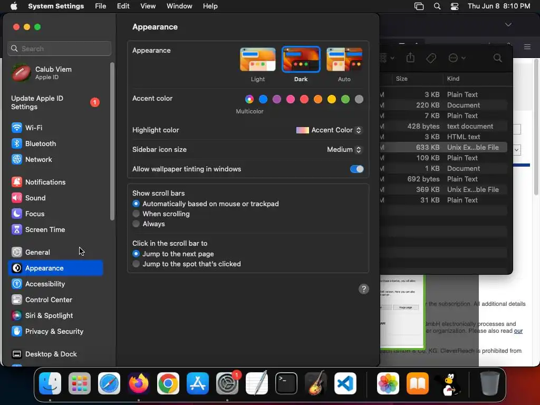Open the Window menu
This screenshot has width=540, height=405.
tap(179, 6)
